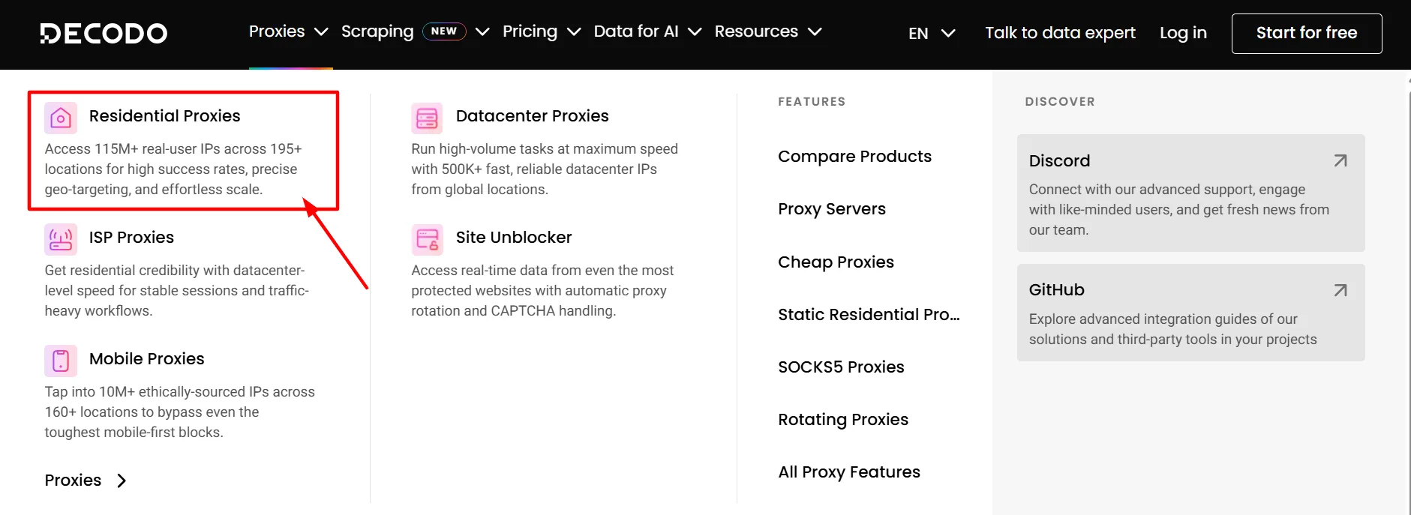Image resolution: width=1411 pixels, height=515 pixels.
Task: Click the Site Unblocker lock icon
Action: [427, 239]
